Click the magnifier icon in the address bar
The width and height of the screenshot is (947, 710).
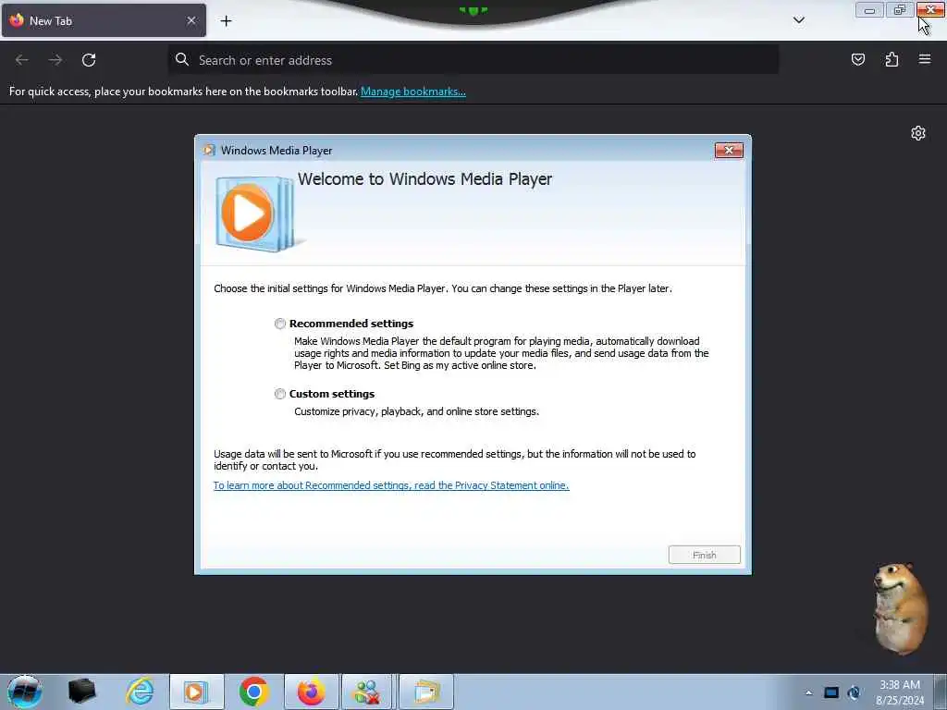pyautogui.click(x=182, y=59)
